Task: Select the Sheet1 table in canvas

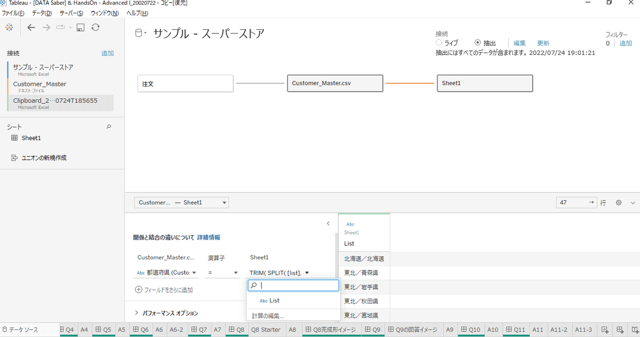Action: 485,83
